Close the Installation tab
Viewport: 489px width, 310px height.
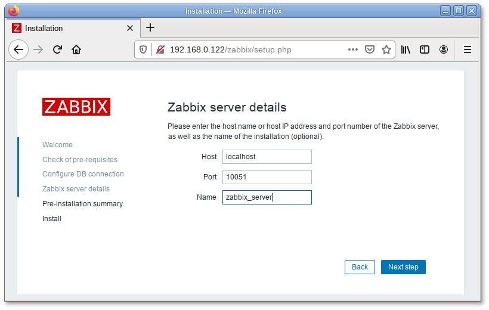click(130, 28)
